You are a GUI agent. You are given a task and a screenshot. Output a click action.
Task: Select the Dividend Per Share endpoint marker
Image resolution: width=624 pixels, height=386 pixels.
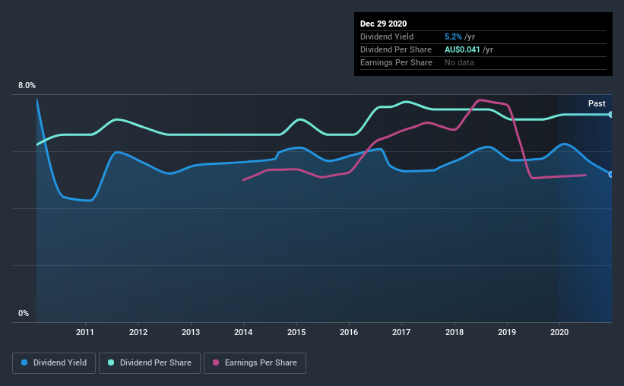[x=611, y=115]
